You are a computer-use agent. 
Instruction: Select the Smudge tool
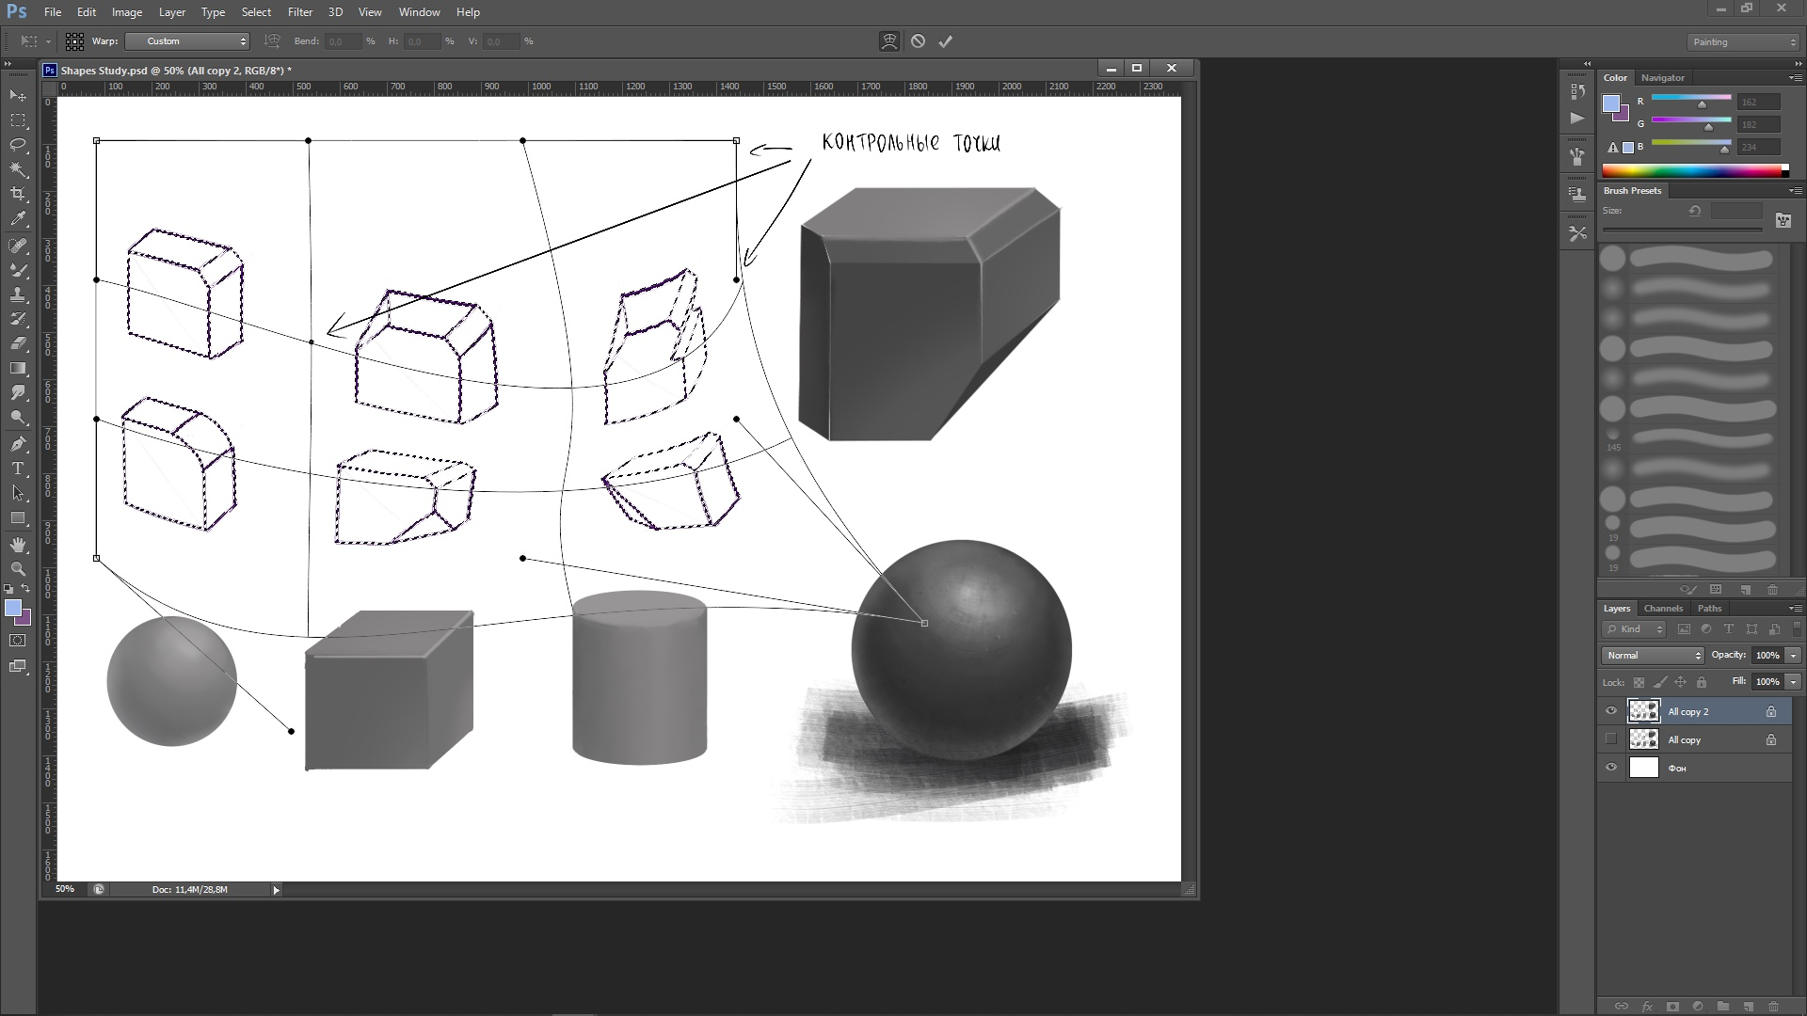(x=18, y=392)
